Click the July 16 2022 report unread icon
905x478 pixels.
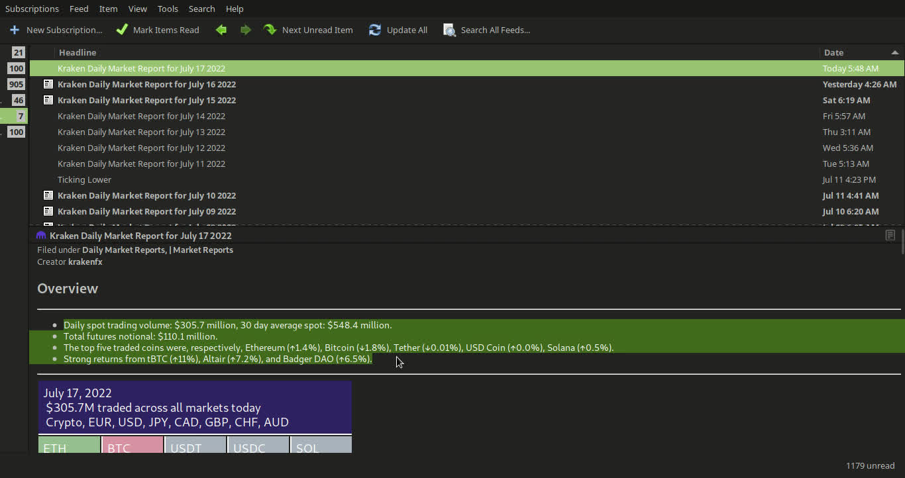tap(48, 84)
